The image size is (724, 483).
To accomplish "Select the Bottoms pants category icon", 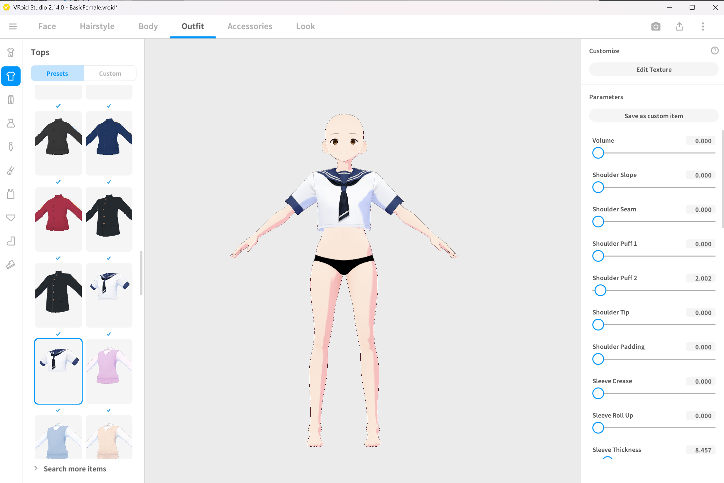I will pyautogui.click(x=11, y=99).
